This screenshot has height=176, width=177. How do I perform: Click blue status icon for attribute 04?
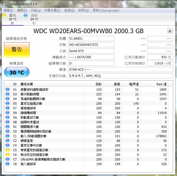[x=7, y=99]
